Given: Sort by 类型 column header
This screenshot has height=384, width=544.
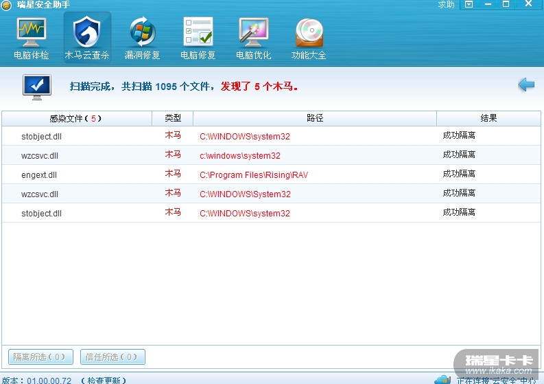Looking at the screenshot, I should pyautogui.click(x=173, y=119).
